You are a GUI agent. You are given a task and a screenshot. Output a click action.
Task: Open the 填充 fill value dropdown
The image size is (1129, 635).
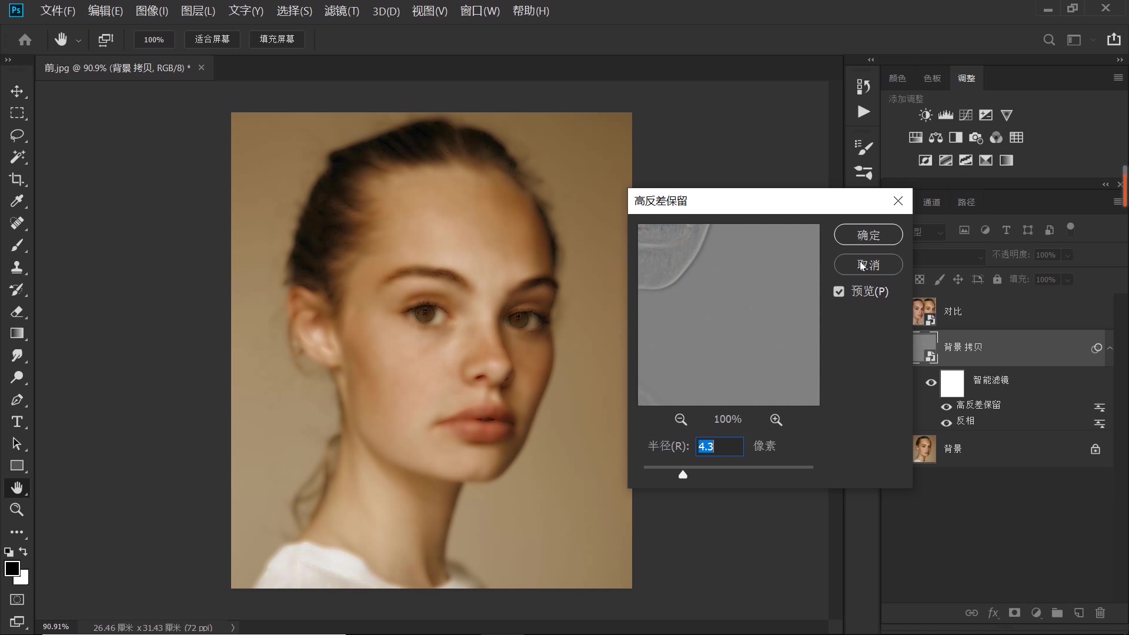[1068, 280]
